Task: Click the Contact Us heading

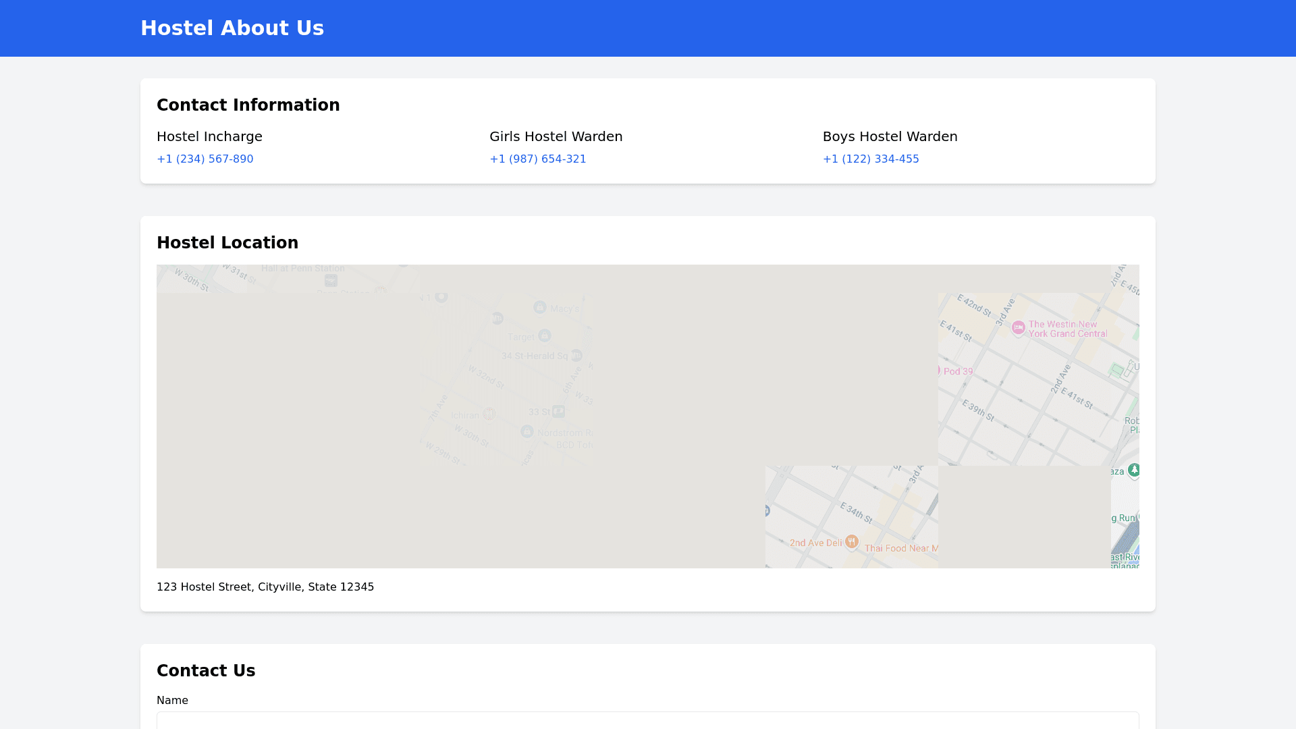Action: (205, 671)
